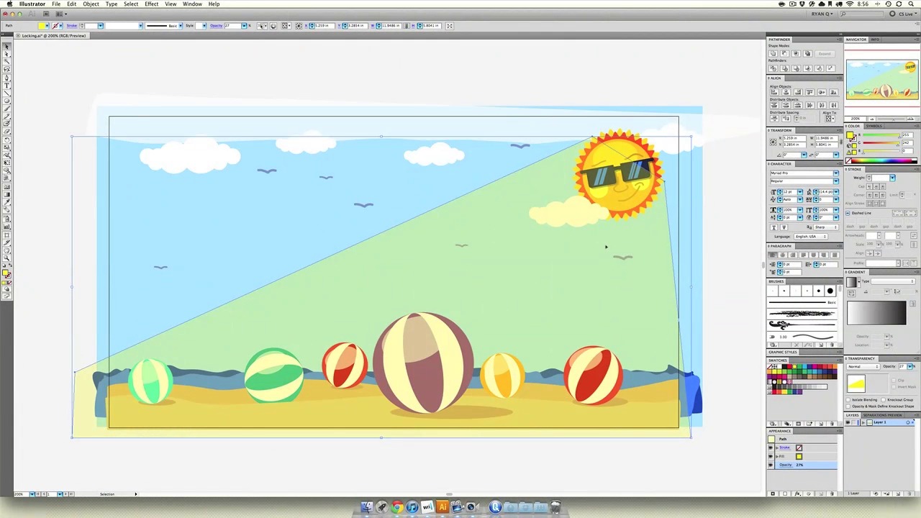Screen dimensions: 921x518
Task: Select the Pencil tool
Action: (x=7, y=116)
